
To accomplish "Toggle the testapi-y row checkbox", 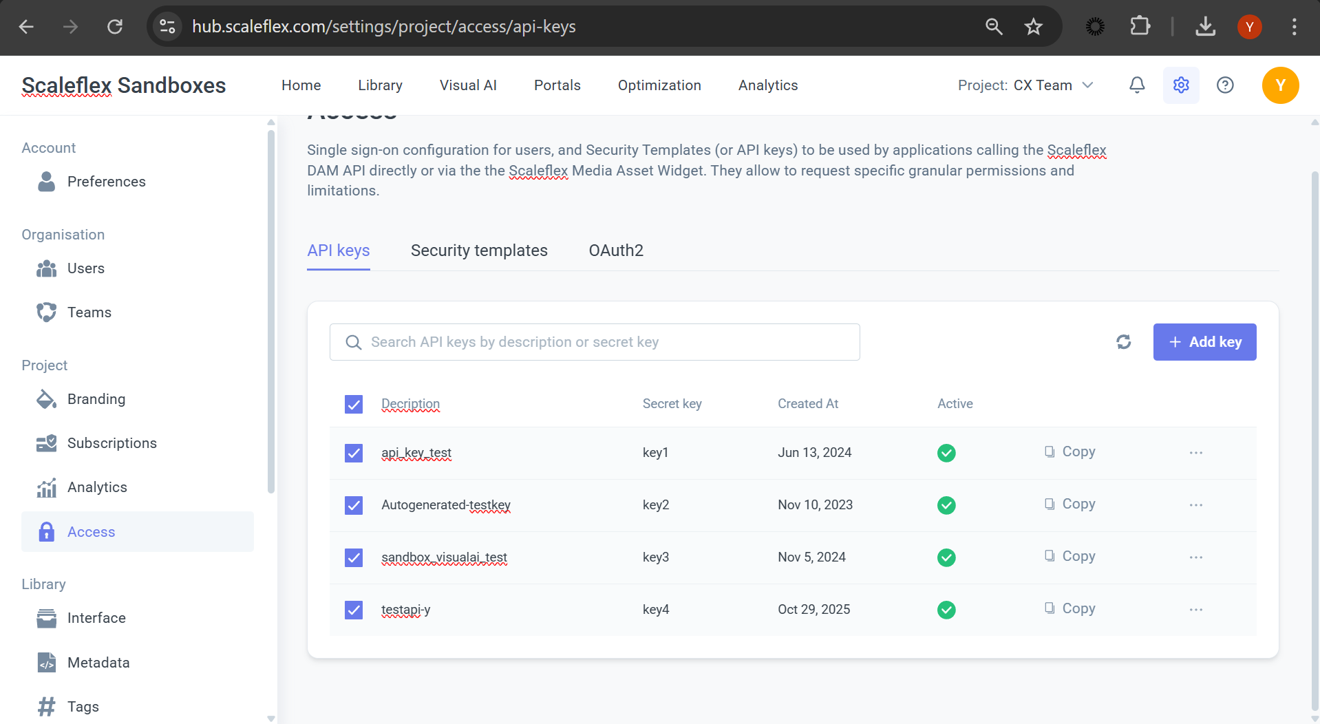I will click(354, 610).
